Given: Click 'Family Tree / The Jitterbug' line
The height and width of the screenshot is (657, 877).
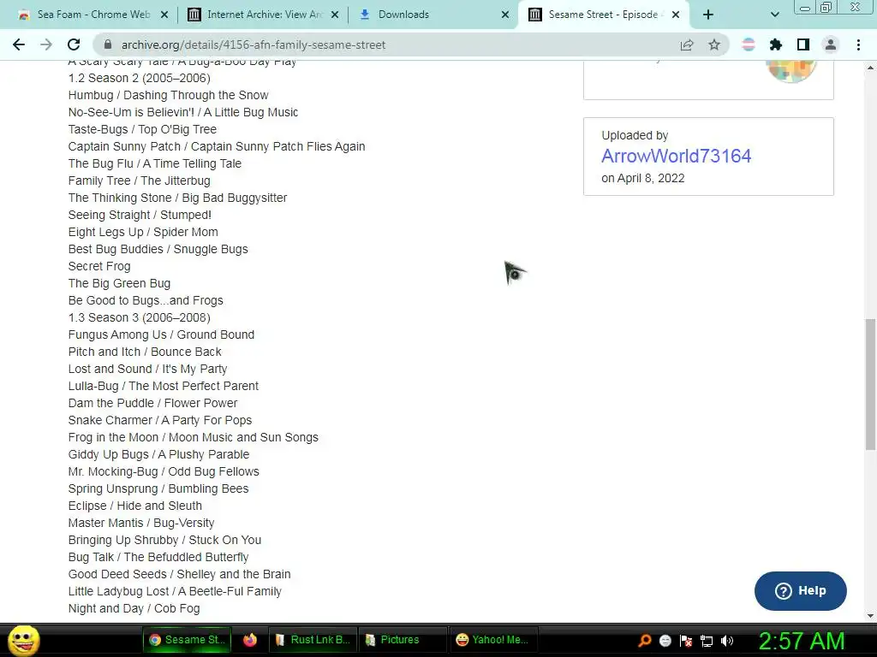Looking at the screenshot, I should [140, 181].
